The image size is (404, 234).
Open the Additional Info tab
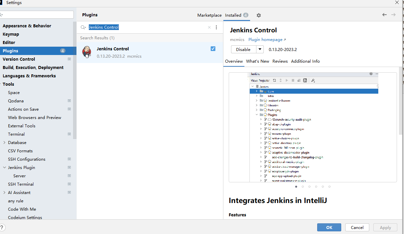coord(306,61)
